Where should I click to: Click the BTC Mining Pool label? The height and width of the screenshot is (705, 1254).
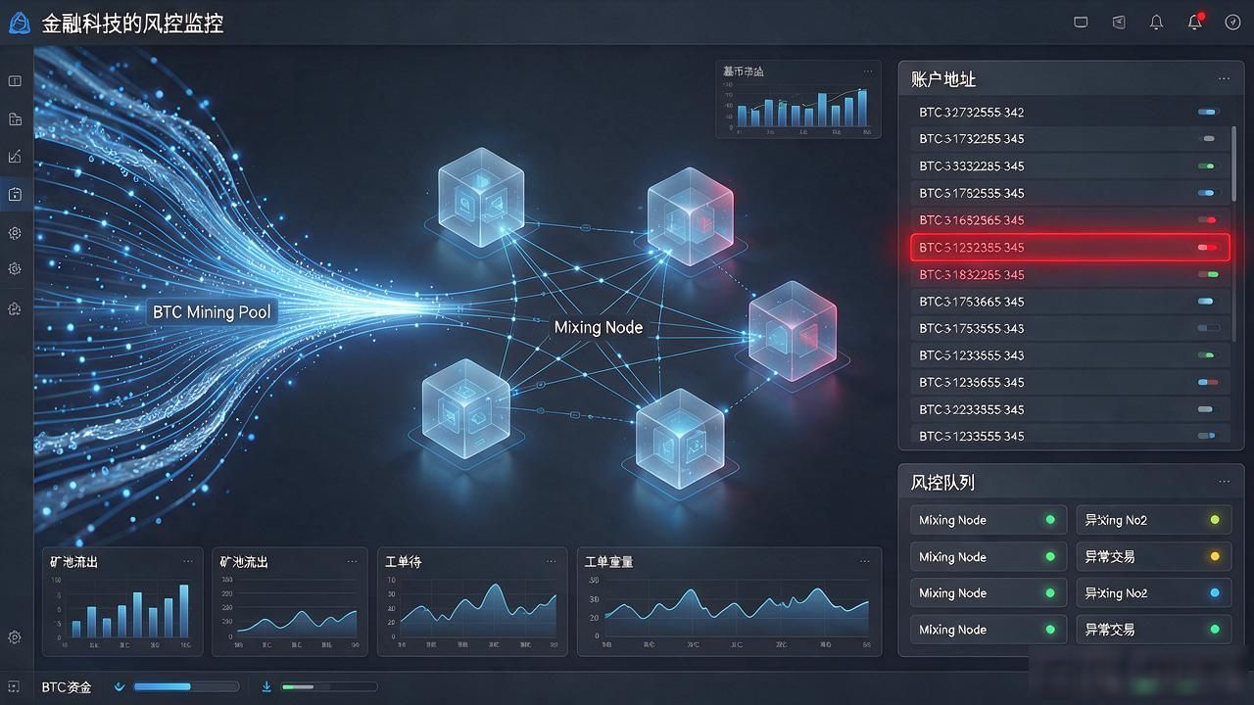(212, 312)
